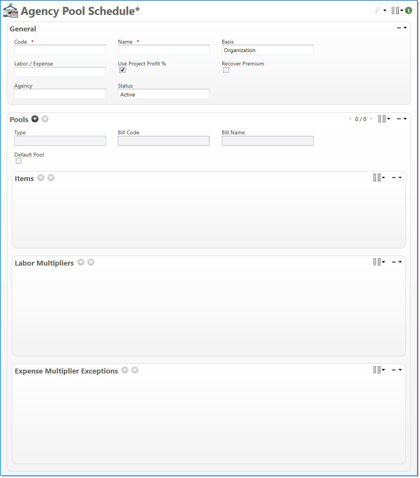Click into the Code input field
Viewport: 420px width, 478px height.
click(x=60, y=50)
